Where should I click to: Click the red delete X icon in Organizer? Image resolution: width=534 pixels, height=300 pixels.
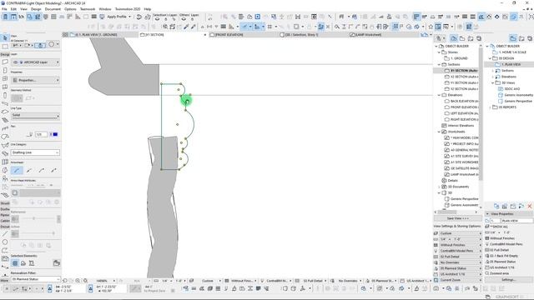530,206
